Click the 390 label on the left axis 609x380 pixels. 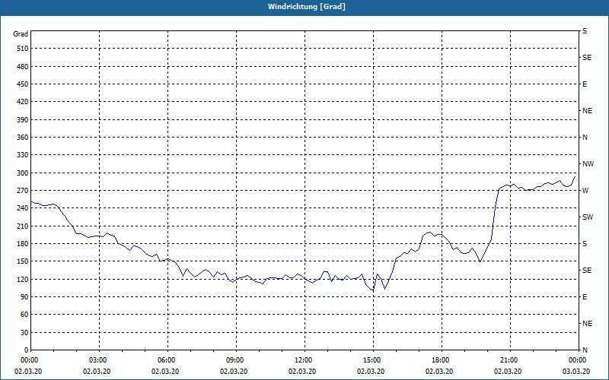(23, 120)
